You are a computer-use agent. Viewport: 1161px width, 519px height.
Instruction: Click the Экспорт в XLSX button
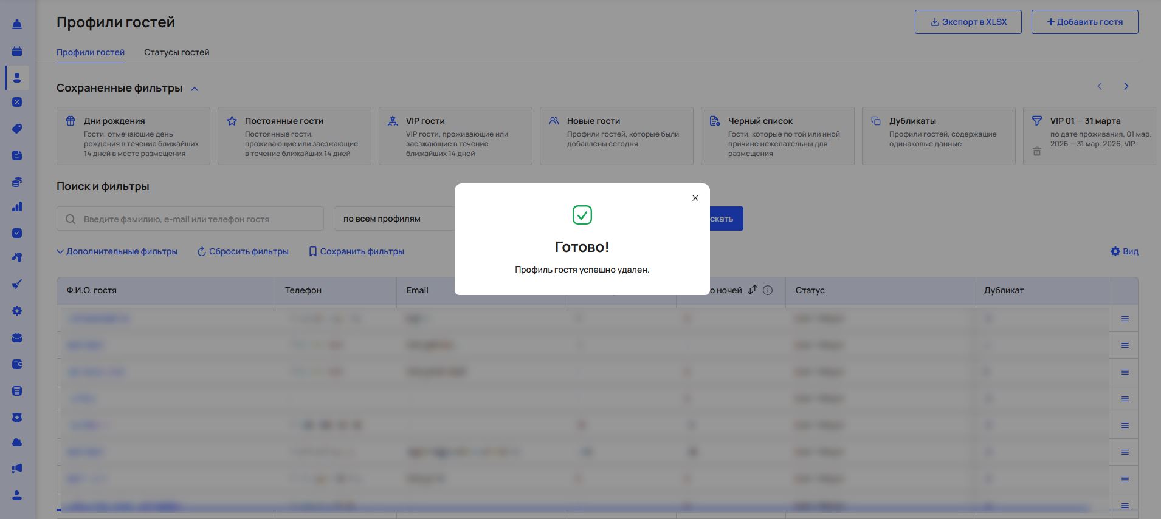pyautogui.click(x=968, y=22)
